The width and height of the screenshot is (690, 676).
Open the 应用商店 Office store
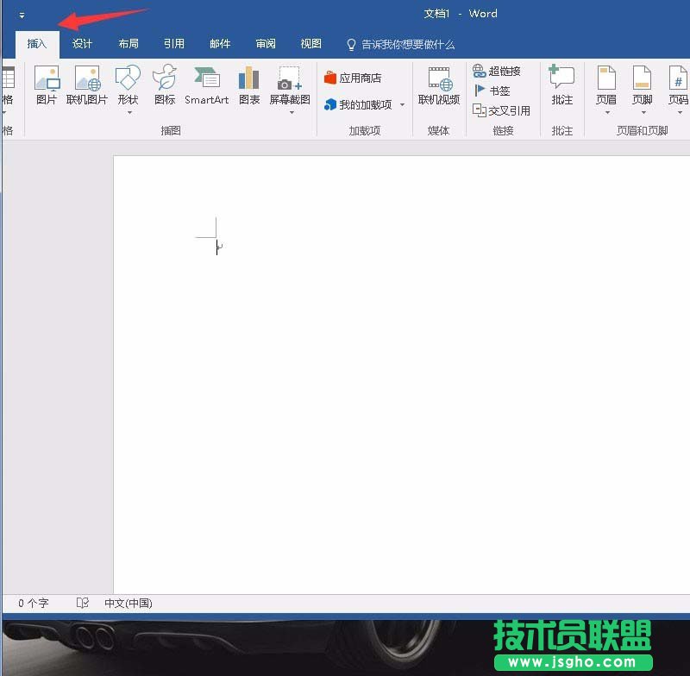pyautogui.click(x=356, y=76)
